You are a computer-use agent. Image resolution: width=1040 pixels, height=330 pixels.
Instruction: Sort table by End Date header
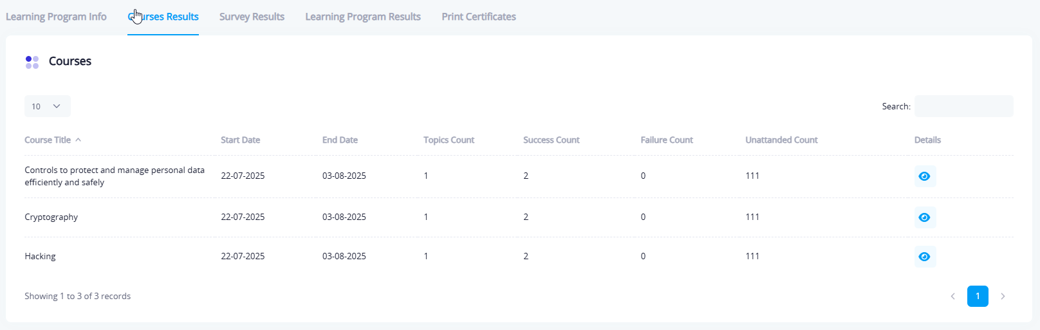pyautogui.click(x=340, y=140)
